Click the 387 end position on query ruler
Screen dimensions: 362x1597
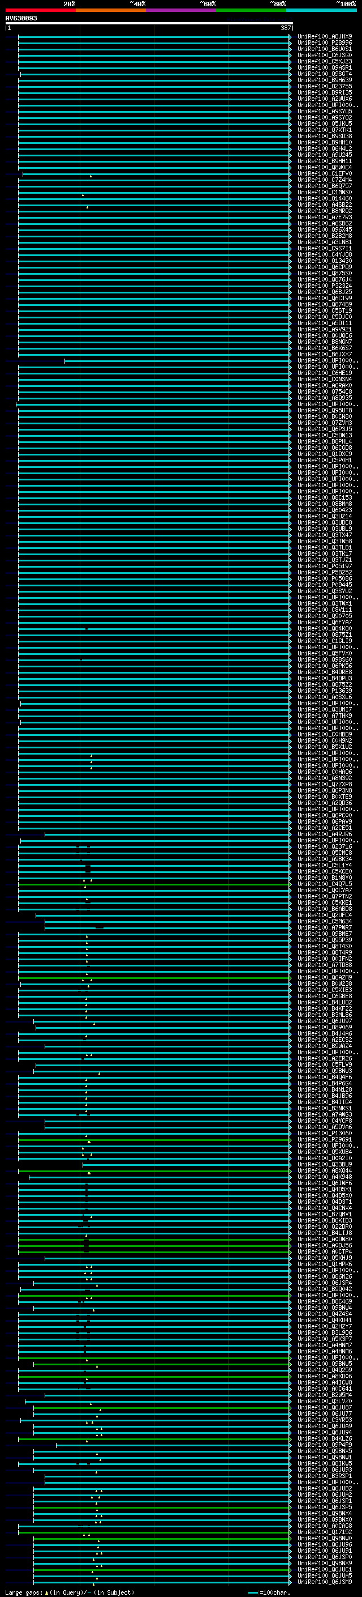(x=285, y=28)
